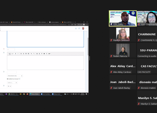Screen dimensions: 157x113
Task: Toggle the editor's show more buttons icon
Action: tap(9, 54)
